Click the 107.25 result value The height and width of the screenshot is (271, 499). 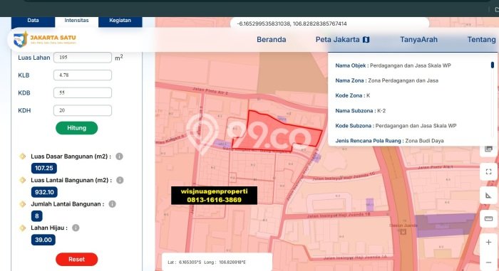(44, 168)
